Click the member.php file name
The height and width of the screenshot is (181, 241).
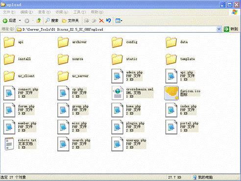(x=27, y=123)
